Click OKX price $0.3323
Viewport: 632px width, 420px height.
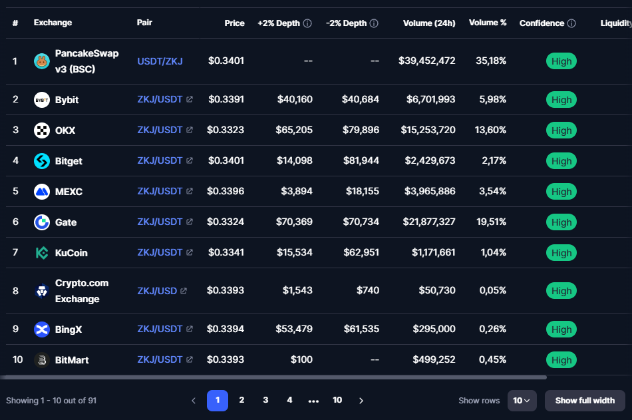226,130
